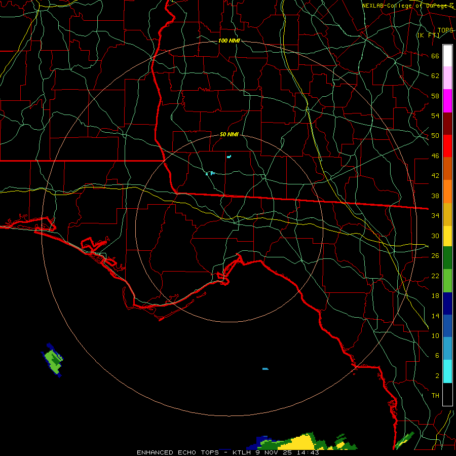Viewport: 456px width, 456px height.
Task: Click the "14" legend value
Action: coord(435,316)
